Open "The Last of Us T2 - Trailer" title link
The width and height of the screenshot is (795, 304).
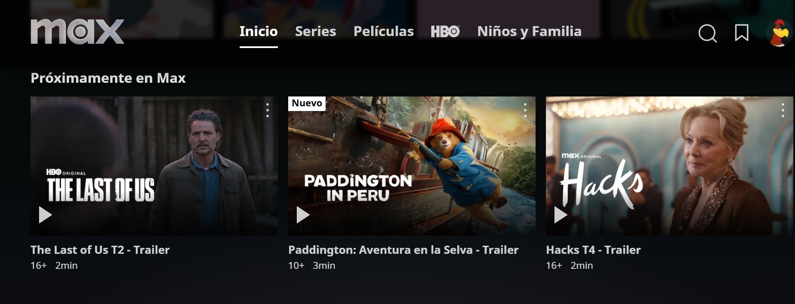[x=100, y=250]
